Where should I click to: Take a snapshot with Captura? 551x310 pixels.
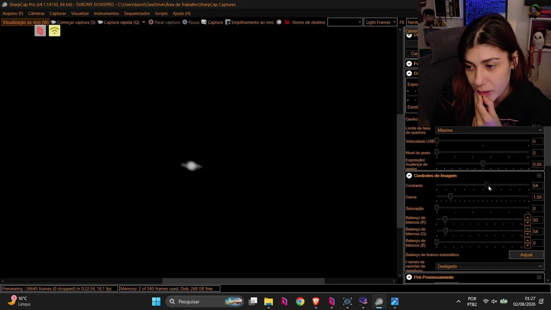pos(212,22)
